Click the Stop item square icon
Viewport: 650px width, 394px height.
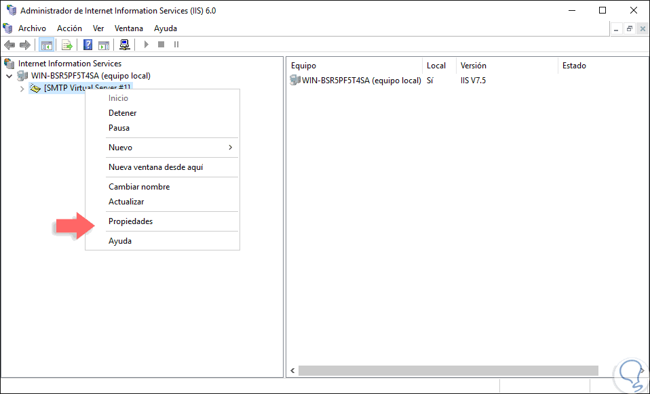pos(161,44)
